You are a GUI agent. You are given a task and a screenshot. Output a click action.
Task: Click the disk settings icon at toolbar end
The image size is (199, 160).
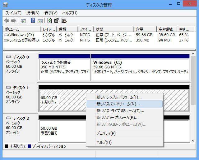click(x=64, y=21)
